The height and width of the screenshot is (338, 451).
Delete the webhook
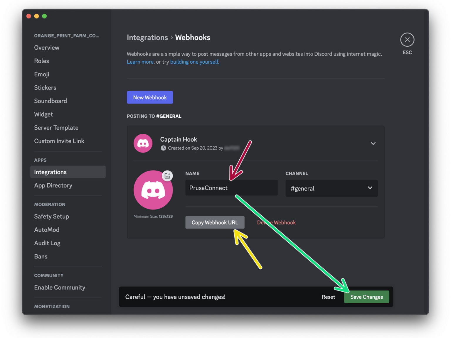coord(276,222)
